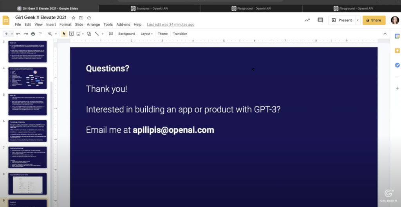Select slide 8 thumbnail in filmstrip
This screenshot has height=207, width=401.
(x=28, y=184)
